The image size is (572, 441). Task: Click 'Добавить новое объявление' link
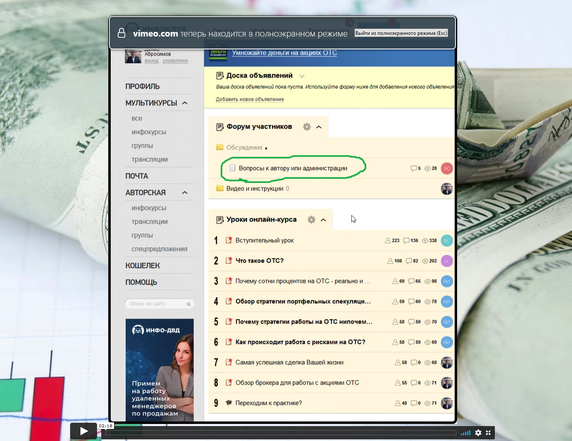250,99
